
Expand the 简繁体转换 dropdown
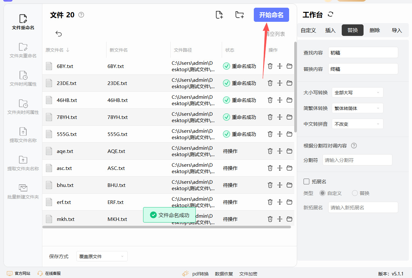coord(357,108)
